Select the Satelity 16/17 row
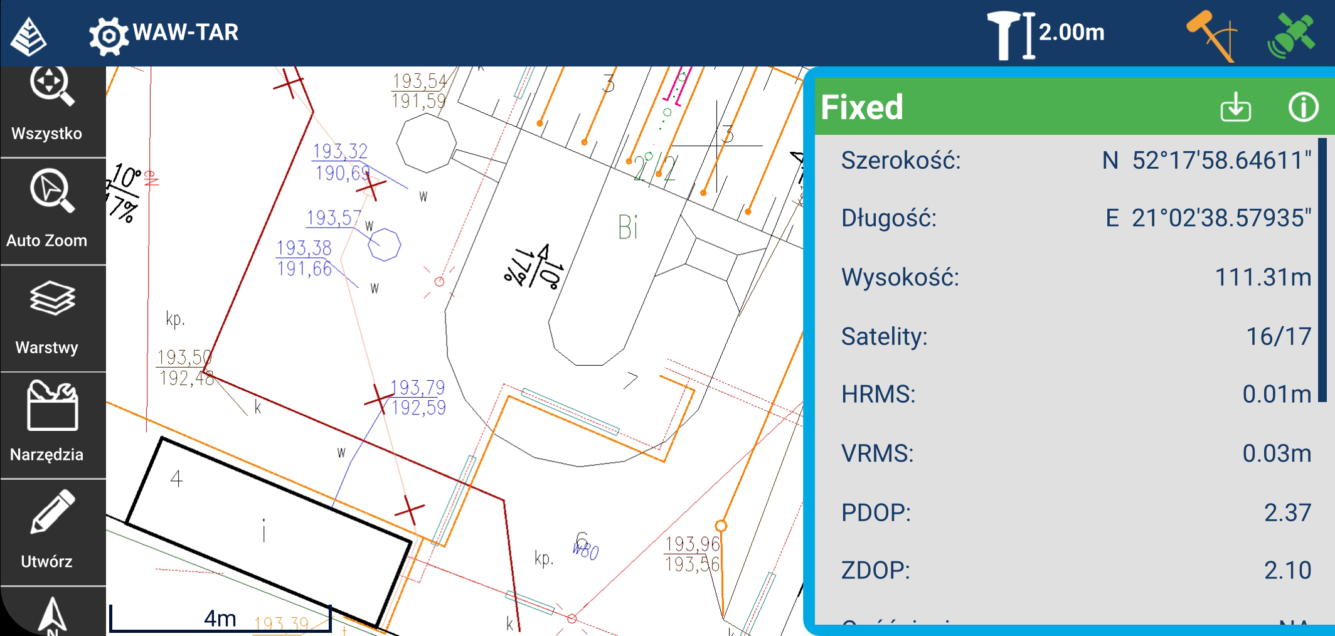 click(1075, 337)
